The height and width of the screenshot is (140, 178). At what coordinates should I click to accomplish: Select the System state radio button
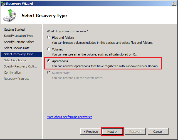click(49, 73)
